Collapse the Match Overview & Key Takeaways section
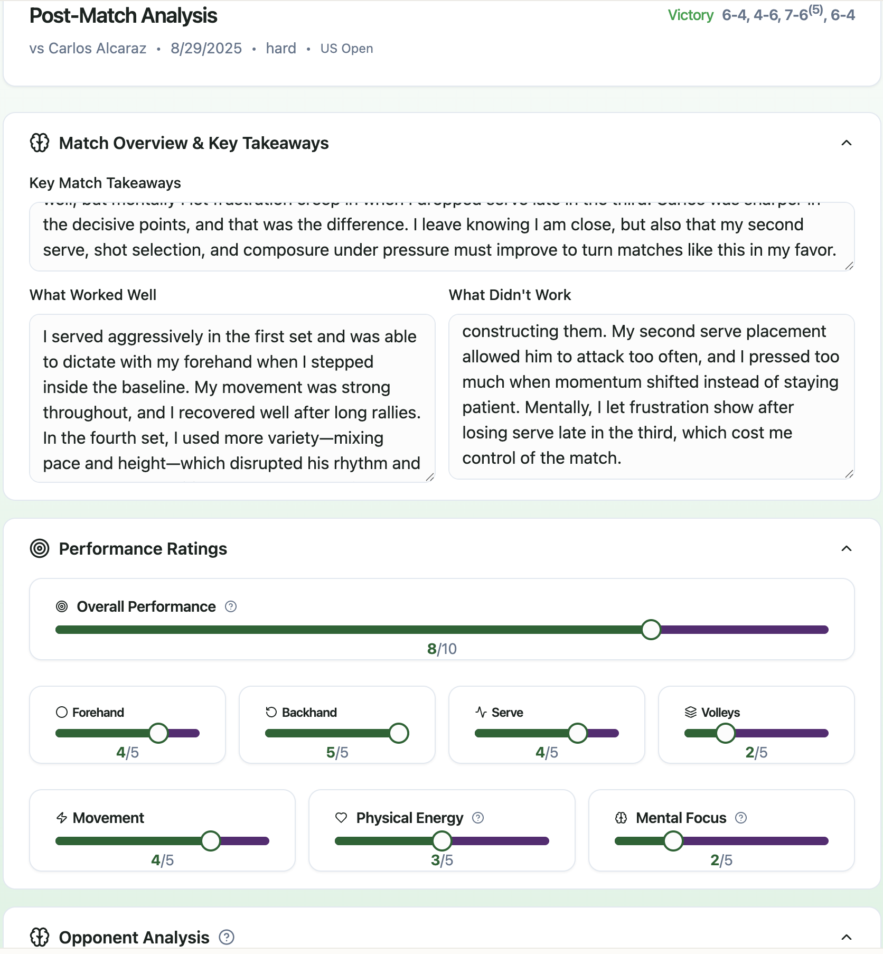This screenshot has height=954, width=883. 846,143
